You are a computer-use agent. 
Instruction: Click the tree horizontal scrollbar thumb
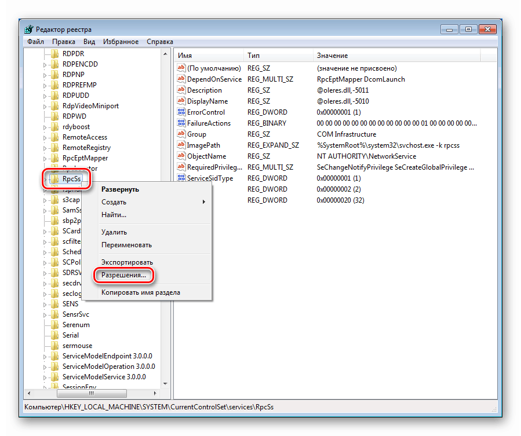pyautogui.click(x=92, y=394)
